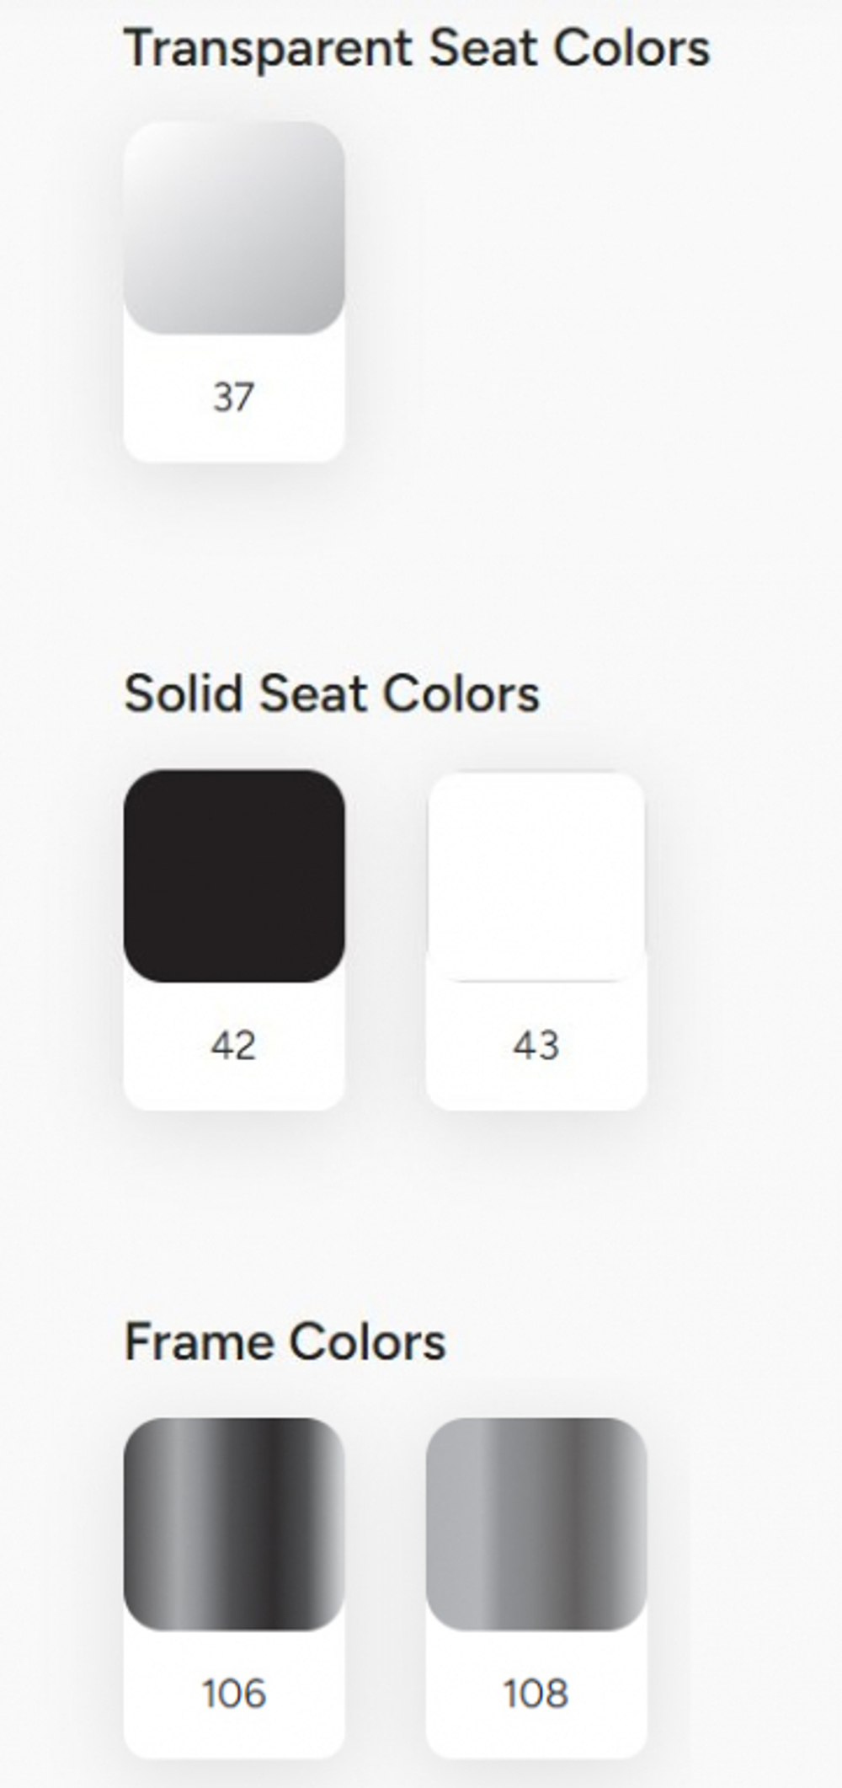Click the number 37 label
Image resolution: width=842 pixels, height=1788 pixels.
[233, 398]
